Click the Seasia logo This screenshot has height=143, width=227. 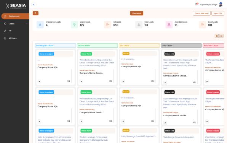tap(16, 6)
